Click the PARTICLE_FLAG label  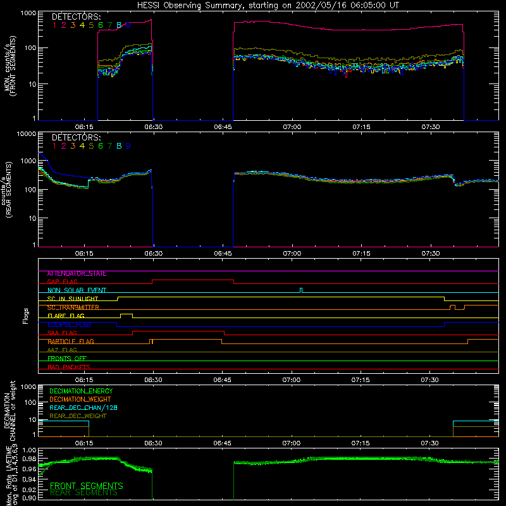click(71, 342)
